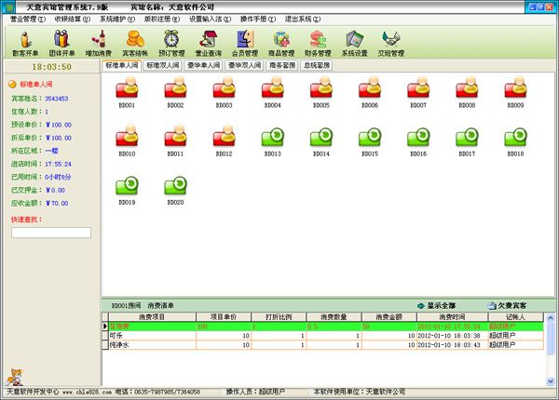The width and height of the screenshot is (559, 400).
Task: Open the 退出系统 menu
Action: pos(306,19)
